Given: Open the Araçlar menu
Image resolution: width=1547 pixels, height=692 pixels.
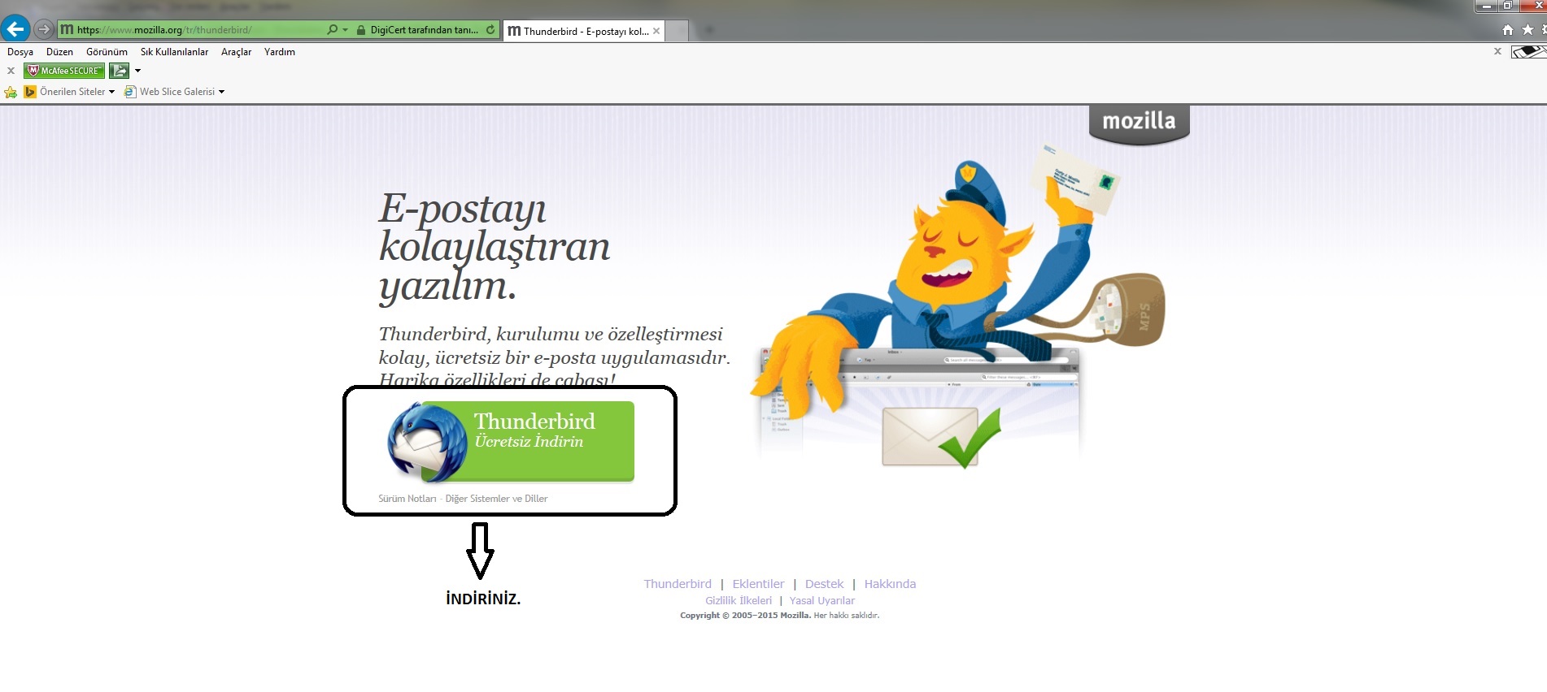Looking at the screenshot, I should pyautogui.click(x=236, y=52).
